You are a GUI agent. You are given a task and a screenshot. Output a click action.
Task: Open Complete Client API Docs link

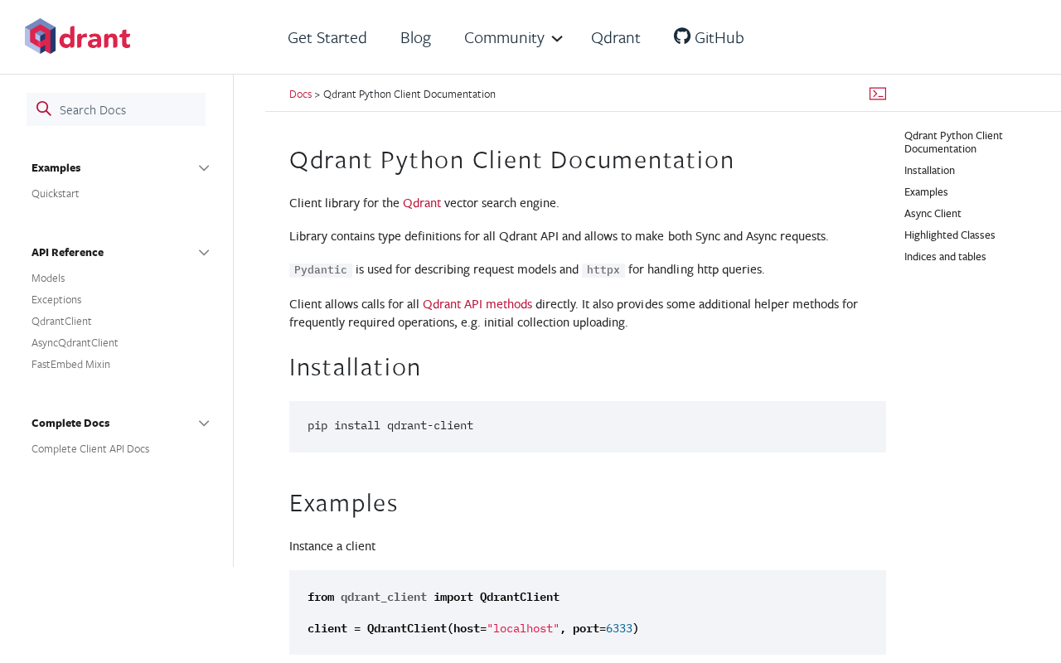[x=90, y=448]
